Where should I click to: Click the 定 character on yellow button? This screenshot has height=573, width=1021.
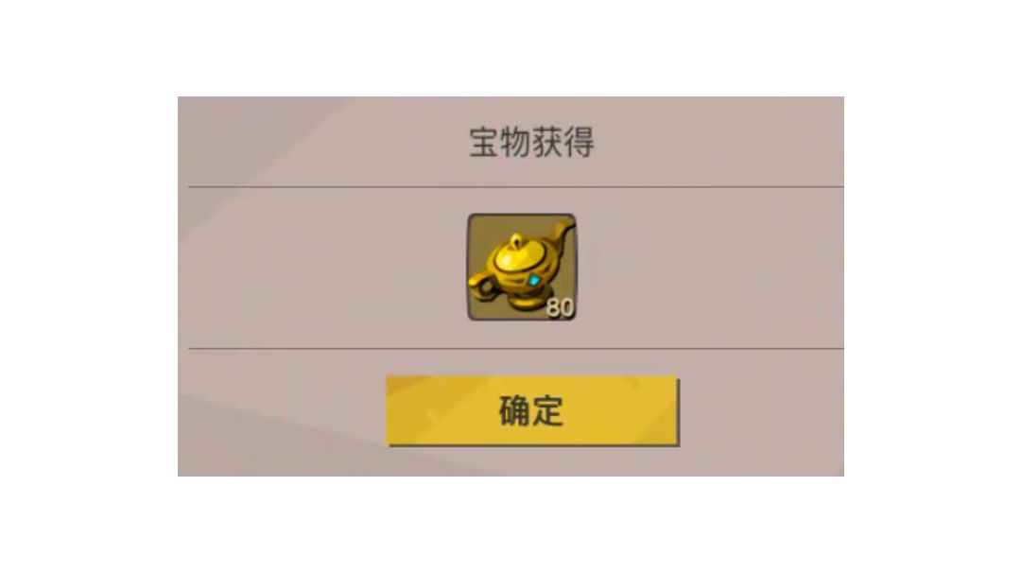point(548,411)
